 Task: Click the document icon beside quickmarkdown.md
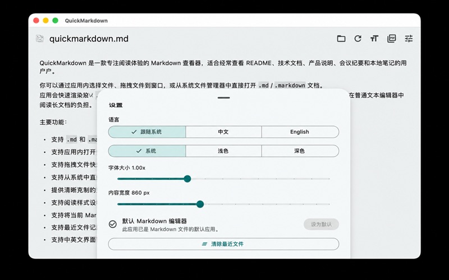40,38
